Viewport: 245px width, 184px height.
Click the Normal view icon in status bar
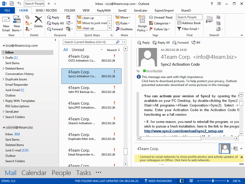[x=182, y=181]
